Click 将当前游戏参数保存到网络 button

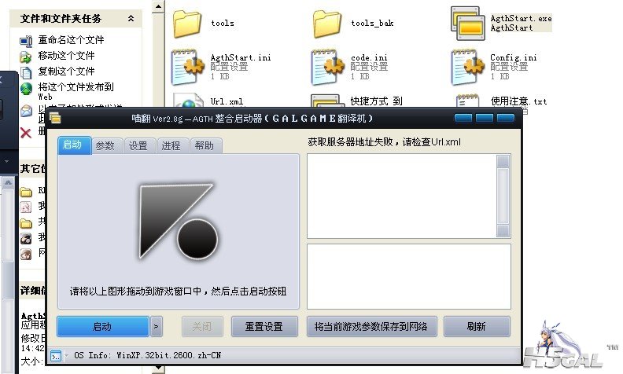tap(370, 326)
